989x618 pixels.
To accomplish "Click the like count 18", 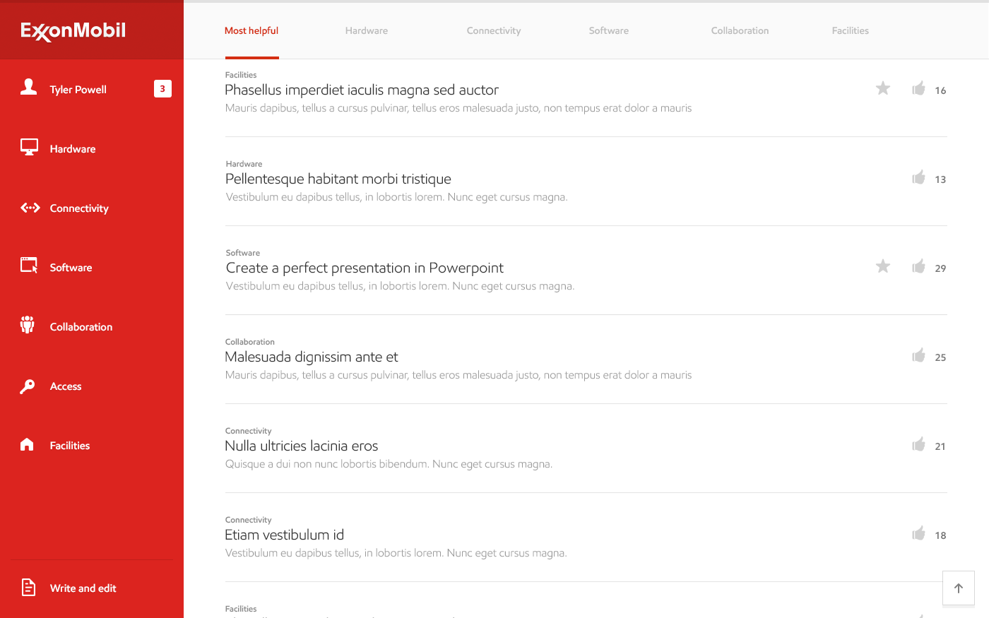I will (940, 535).
